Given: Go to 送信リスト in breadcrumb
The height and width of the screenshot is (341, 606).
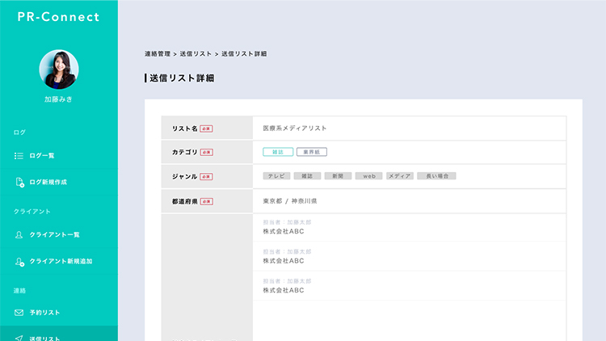Looking at the screenshot, I should (196, 54).
